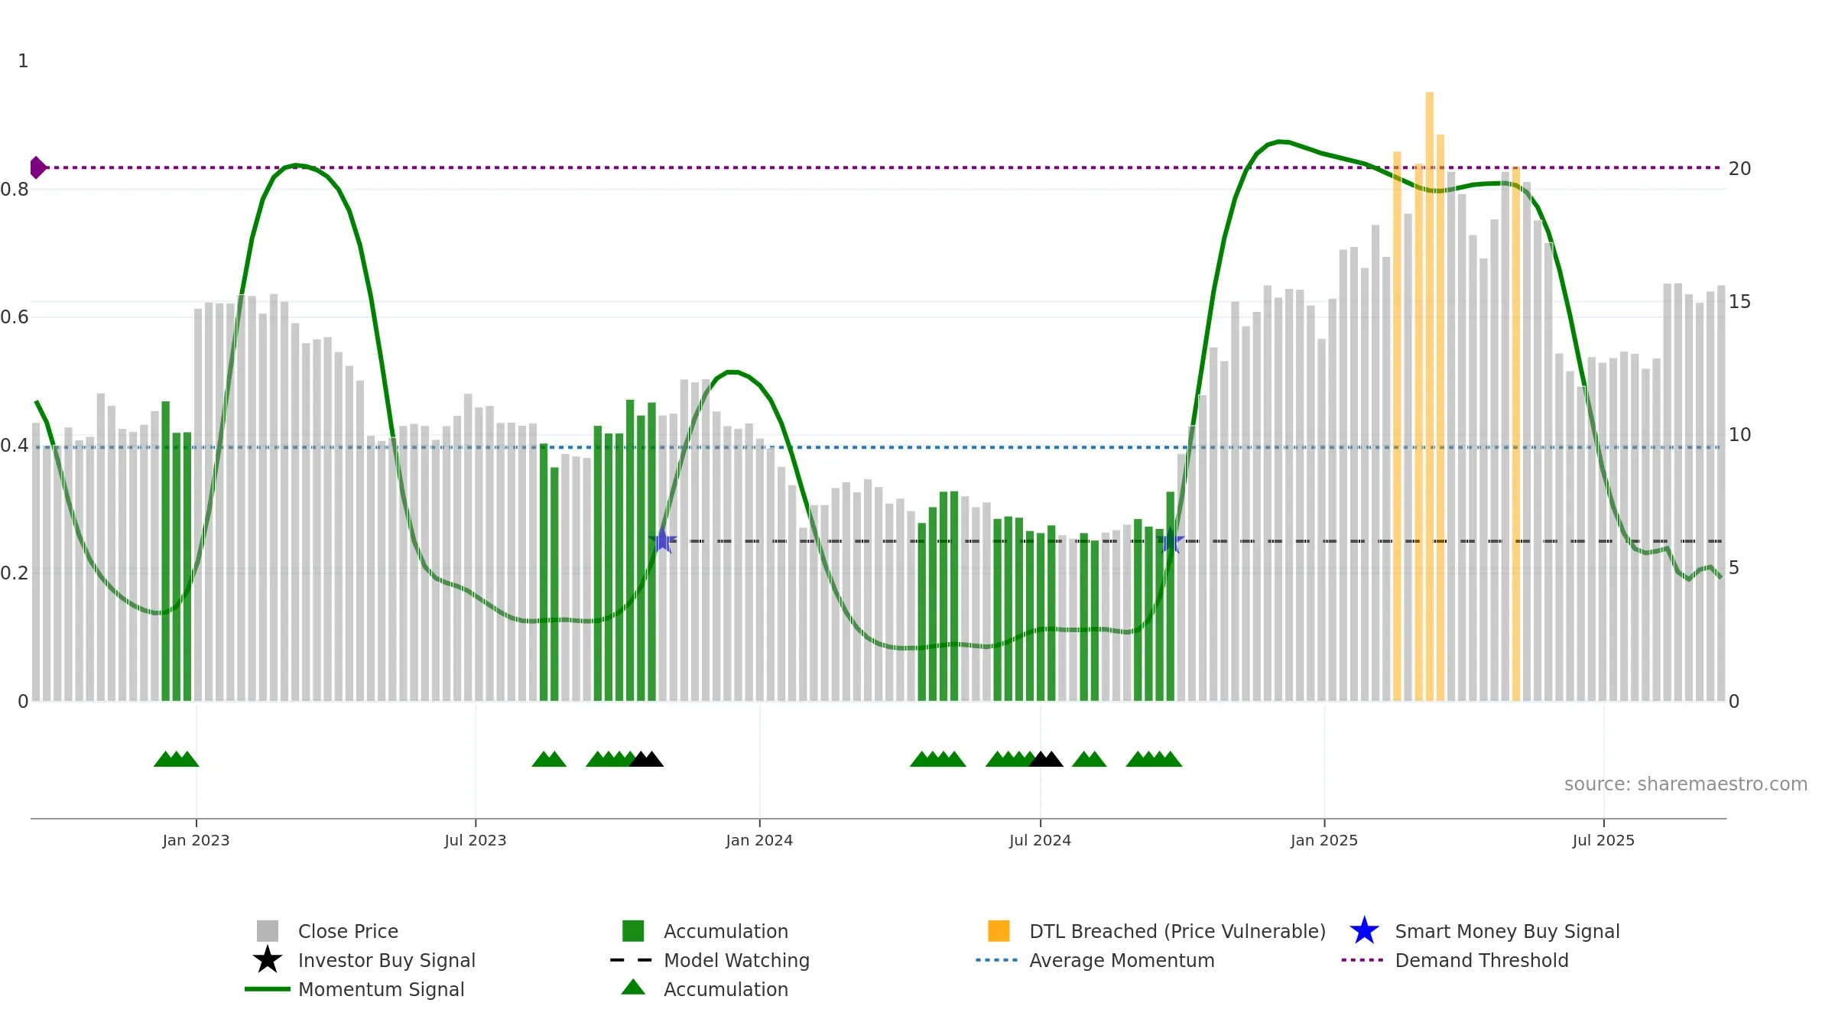The width and height of the screenshot is (1835, 1032).
Task: Click the green triangle cluster after Jul 2024
Action: click(x=1090, y=758)
